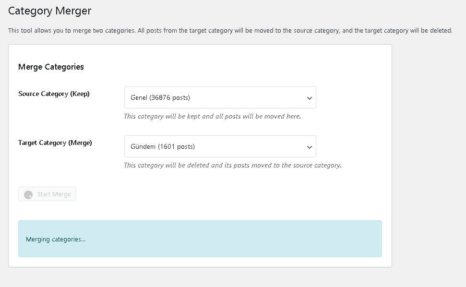Click the word 'Keep' in the source label
Screen dimensions: 466x287
(80, 94)
